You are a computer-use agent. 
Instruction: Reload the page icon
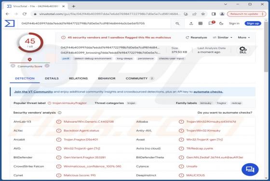click(25, 14)
